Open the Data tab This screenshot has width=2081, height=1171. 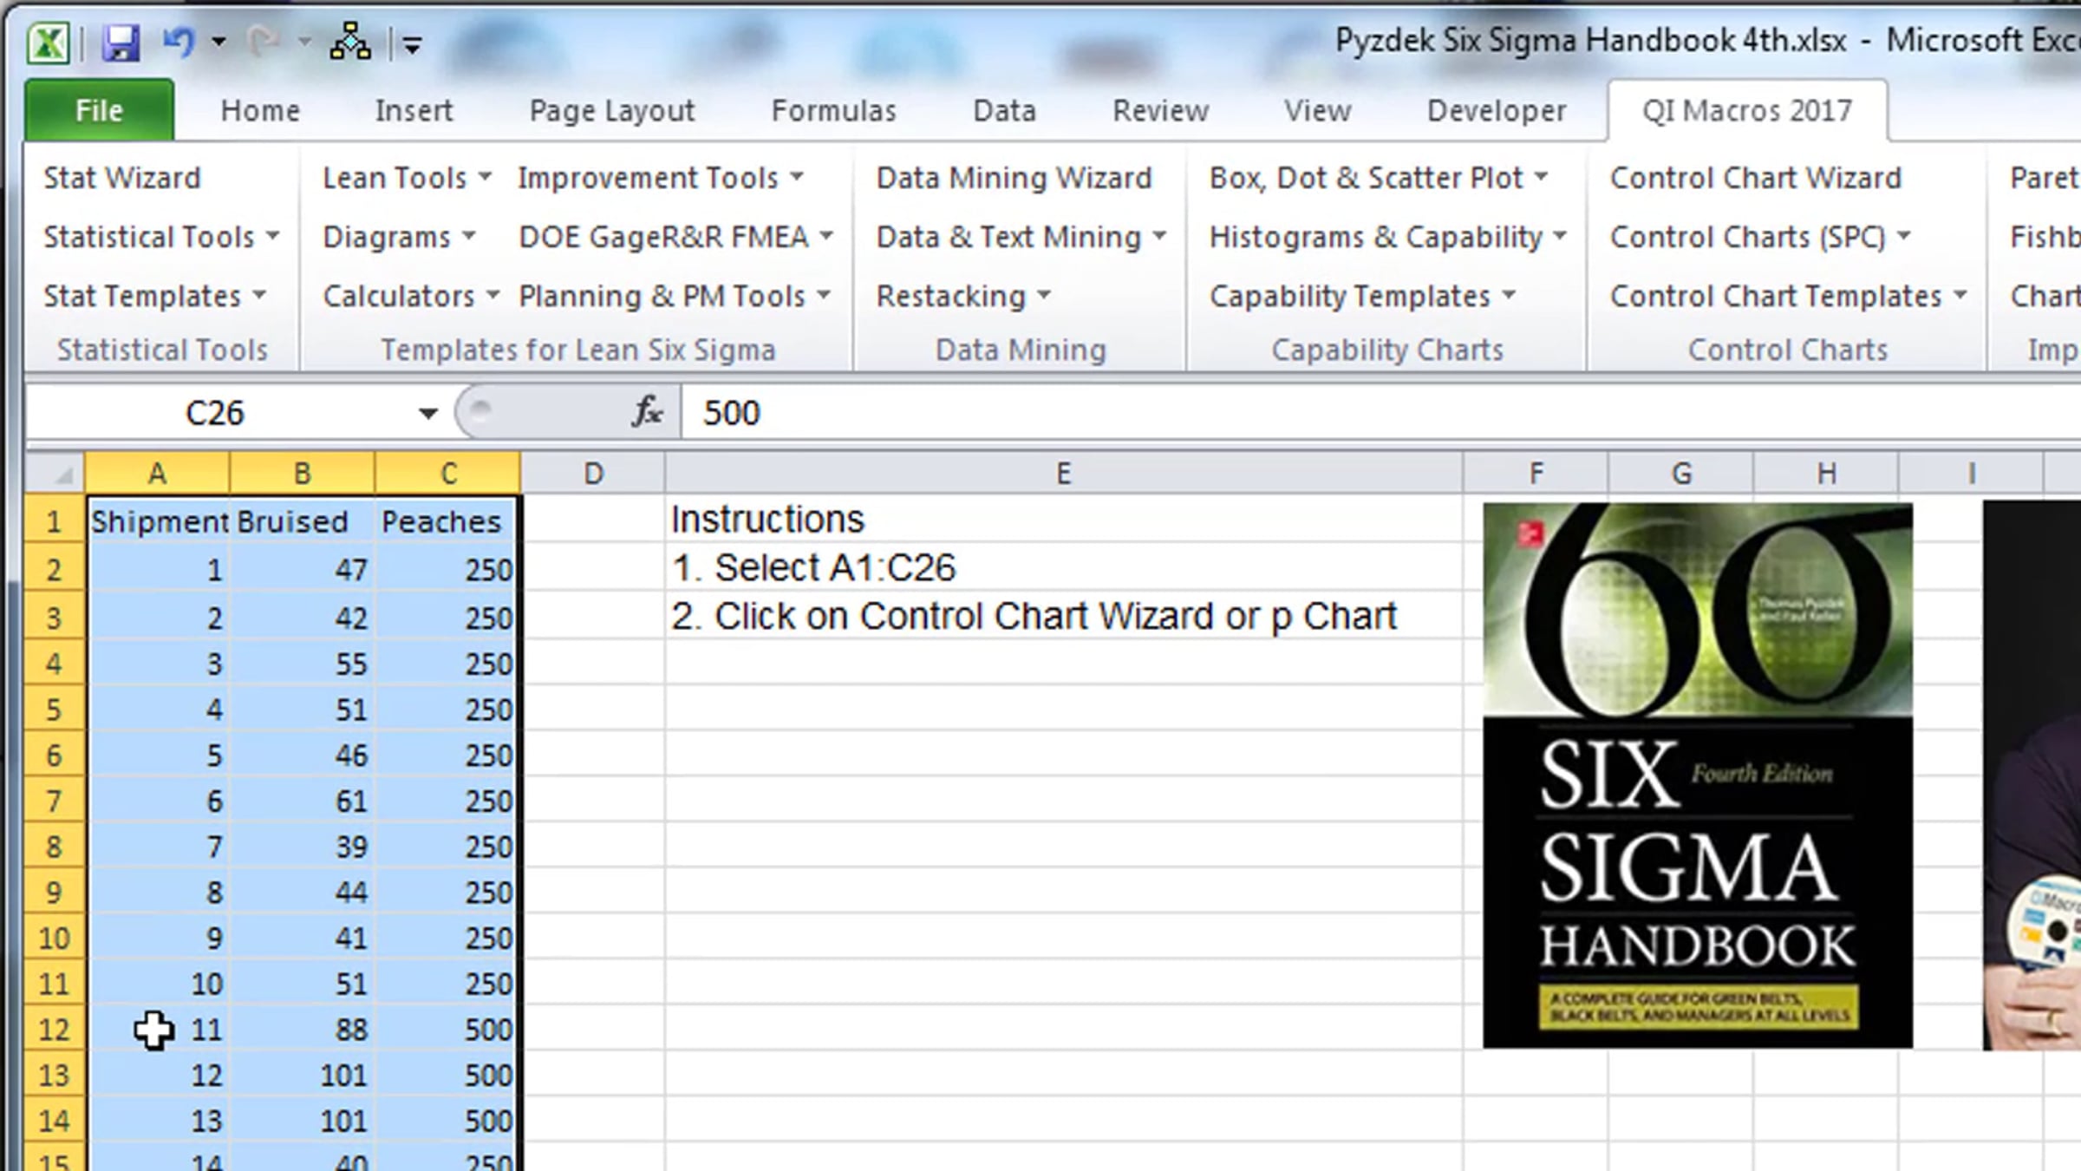[x=1004, y=110]
